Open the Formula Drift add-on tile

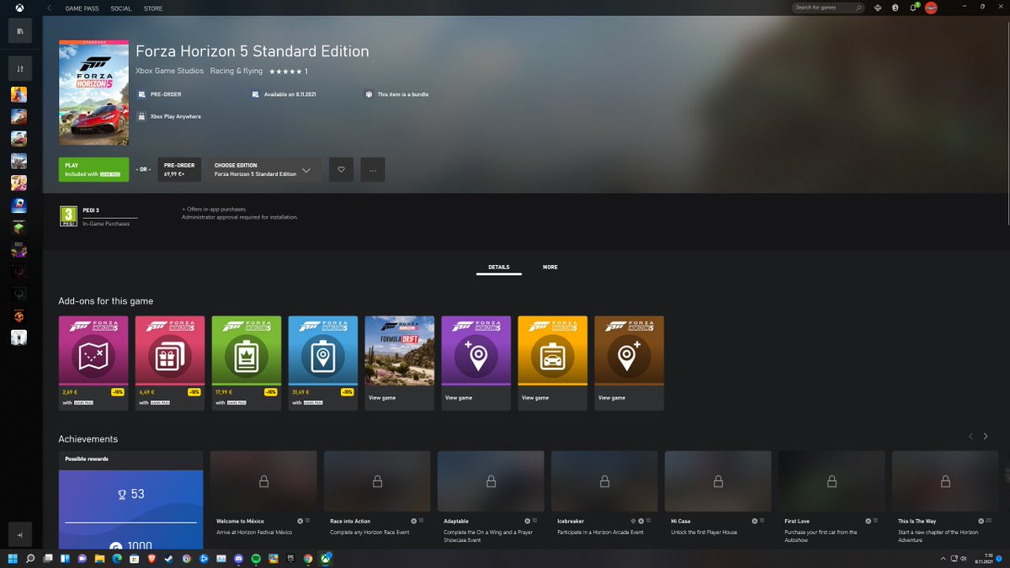click(400, 363)
